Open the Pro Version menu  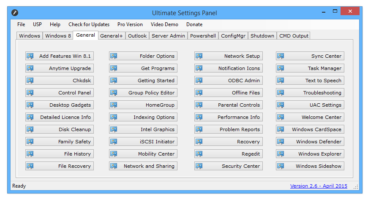[x=130, y=24]
